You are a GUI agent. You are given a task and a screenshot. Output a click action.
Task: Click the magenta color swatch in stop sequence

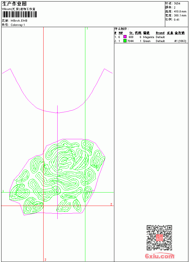[125, 37]
